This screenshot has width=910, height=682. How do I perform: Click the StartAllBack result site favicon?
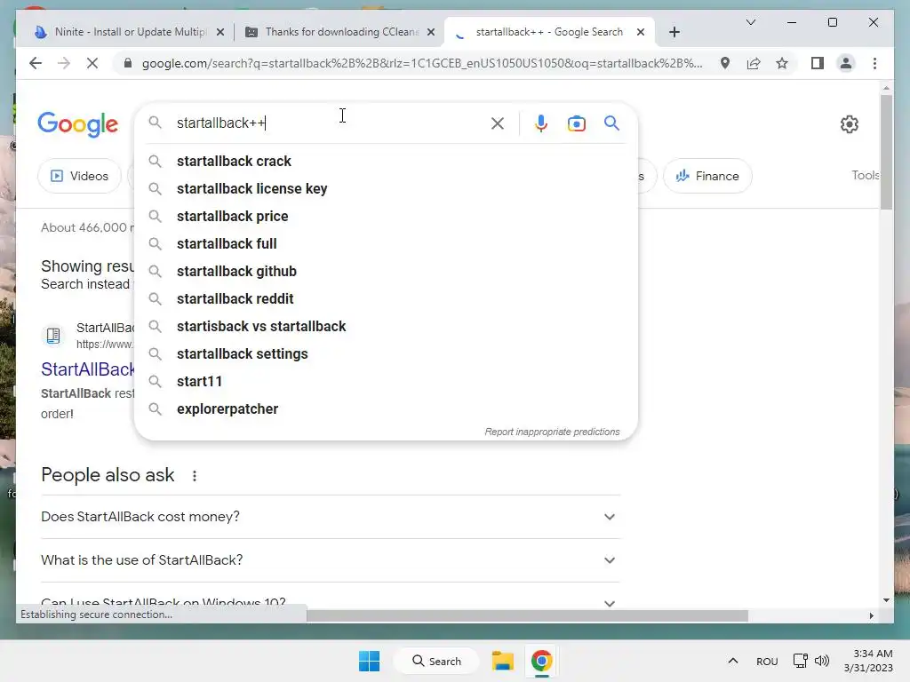52,336
